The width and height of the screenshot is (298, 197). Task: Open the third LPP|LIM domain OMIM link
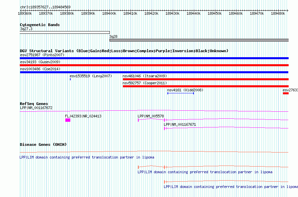point(231,187)
